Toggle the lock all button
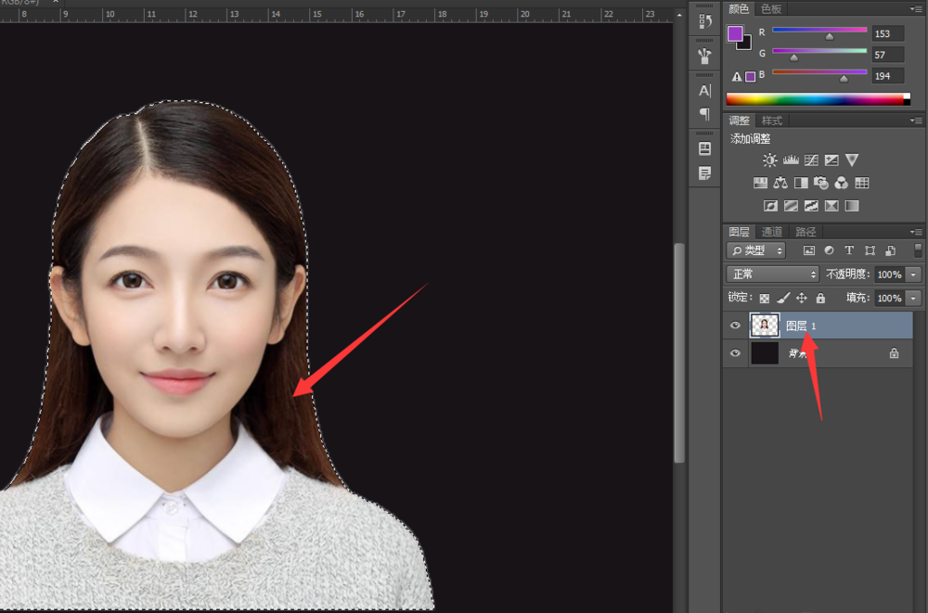Screen dimensions: 928x613 [820, 299]
